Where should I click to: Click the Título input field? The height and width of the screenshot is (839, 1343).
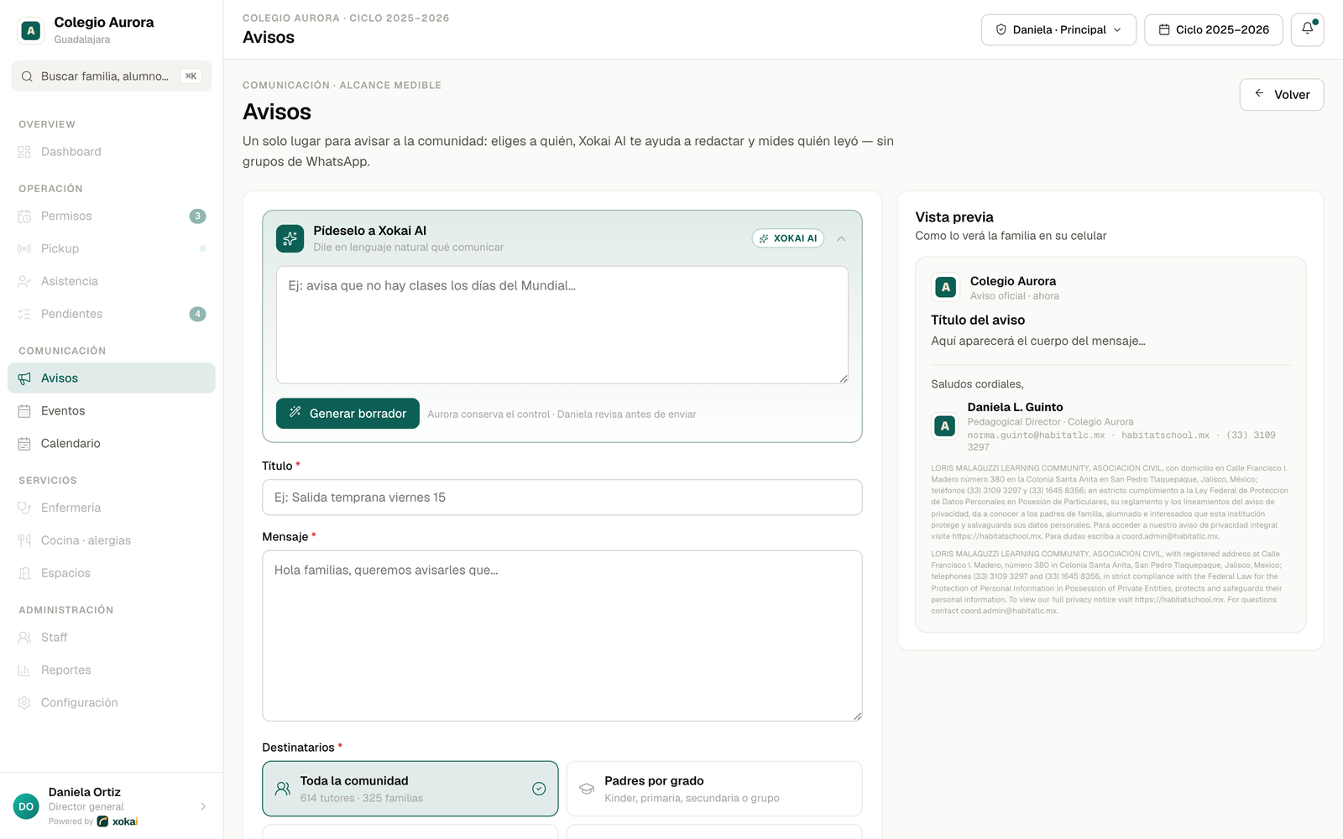pos(562,498)
